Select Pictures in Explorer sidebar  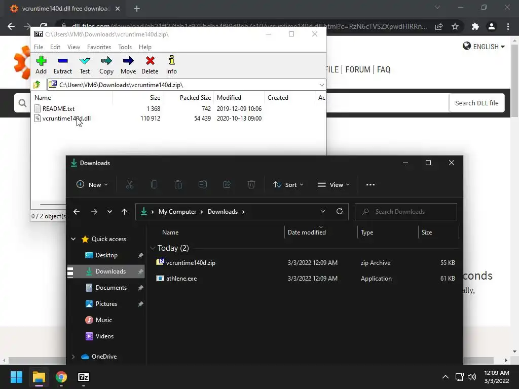click(x=106, y=304)
